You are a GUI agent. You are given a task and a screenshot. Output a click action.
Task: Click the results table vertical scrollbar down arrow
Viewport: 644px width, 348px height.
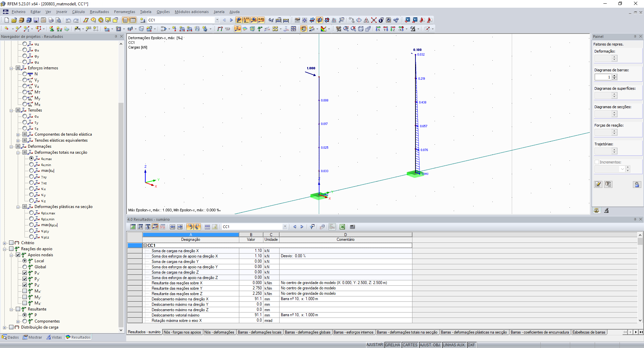(x=640, y=321)
